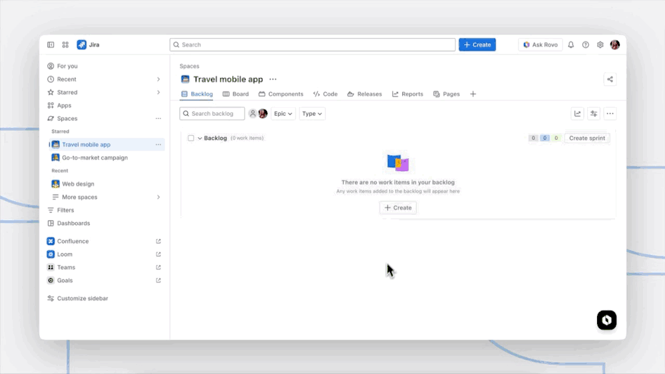Click the main Search field

313,45
